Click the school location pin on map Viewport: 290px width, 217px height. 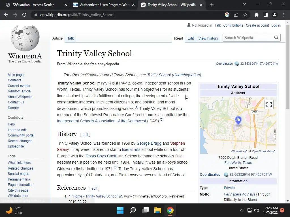238,120
